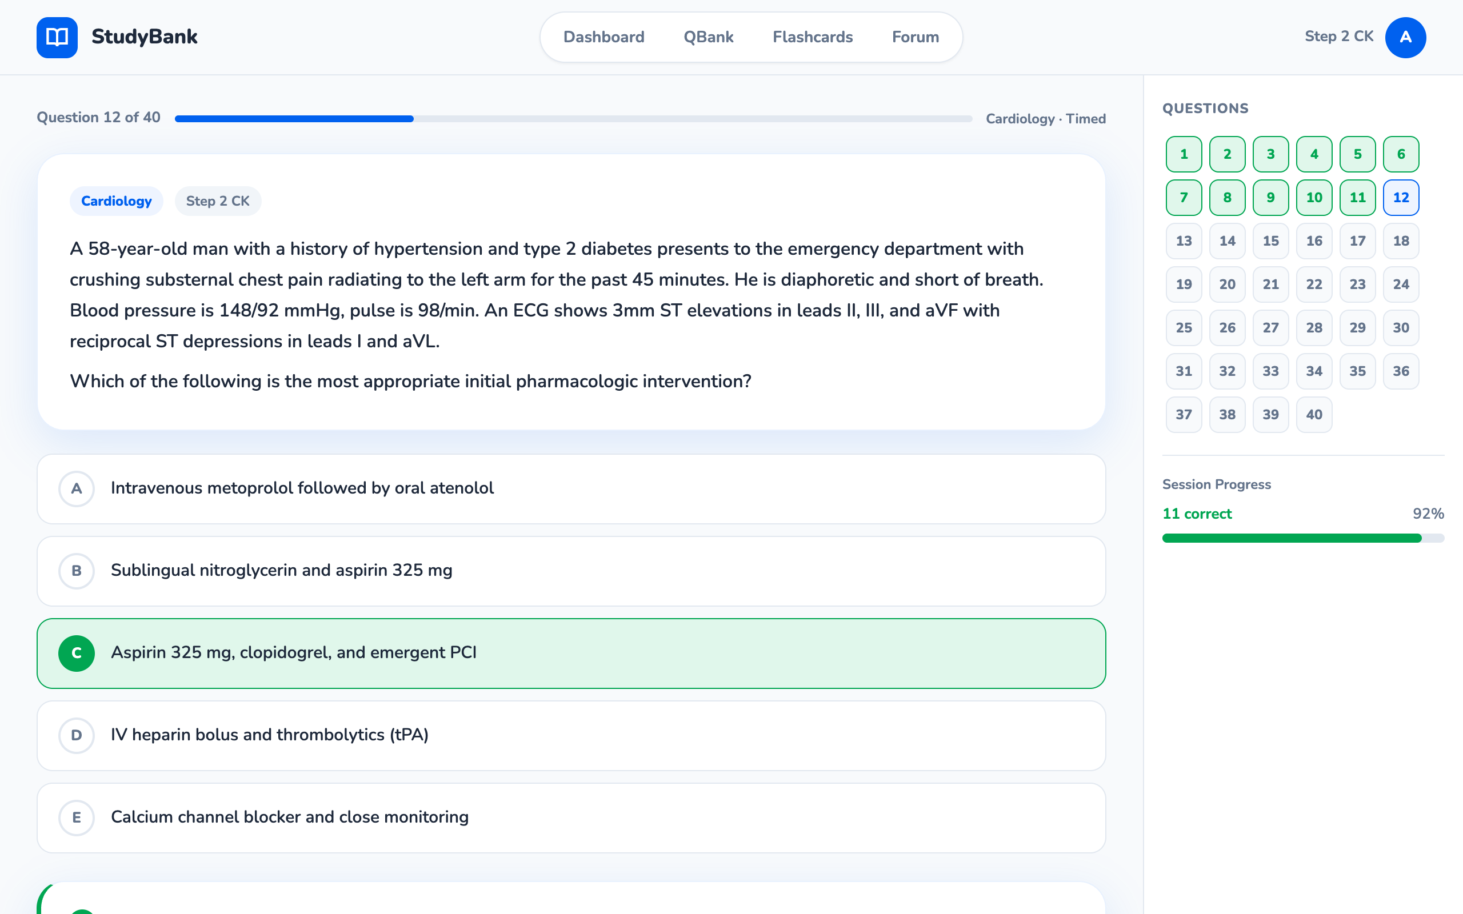Screen dimensions: 1463x914
Task: Click the letter badge for option E
Action: click(x=76, y=817)
